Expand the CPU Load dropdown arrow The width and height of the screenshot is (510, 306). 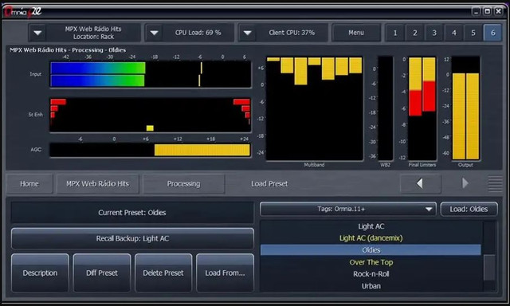click(154, 33)
